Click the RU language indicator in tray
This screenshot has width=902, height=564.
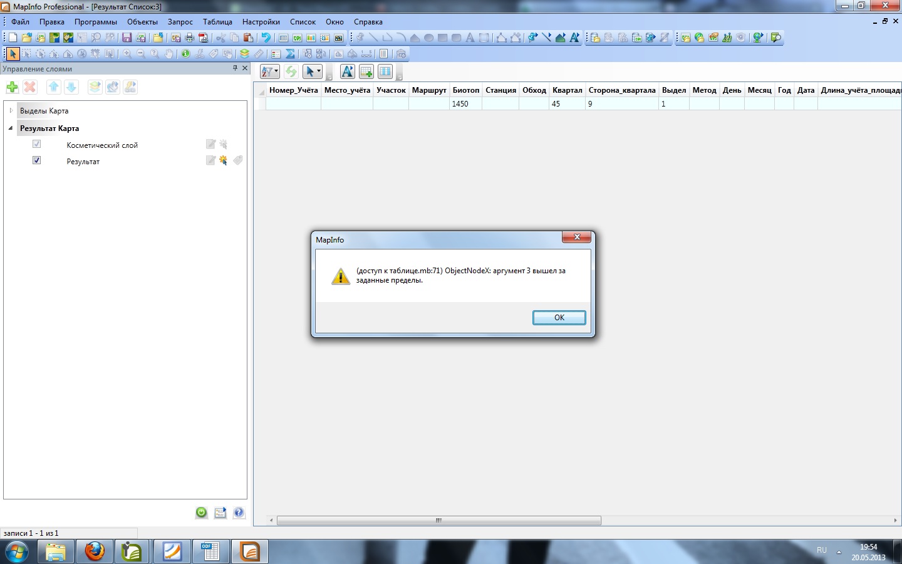pos(822,550)
